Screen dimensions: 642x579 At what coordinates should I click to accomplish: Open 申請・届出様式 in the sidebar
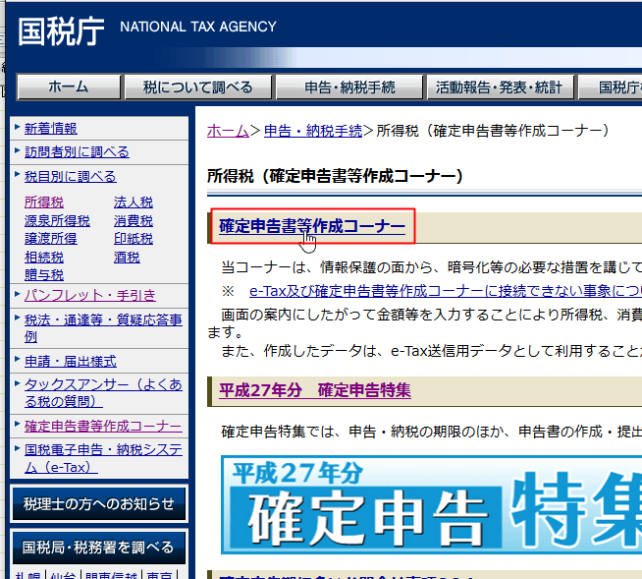(x=71, y=361)
